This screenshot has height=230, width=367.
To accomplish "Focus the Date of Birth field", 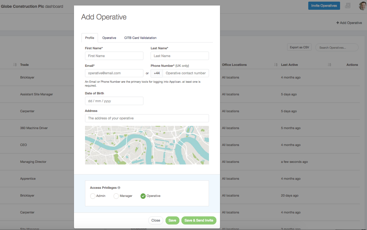I will [114, 101].
